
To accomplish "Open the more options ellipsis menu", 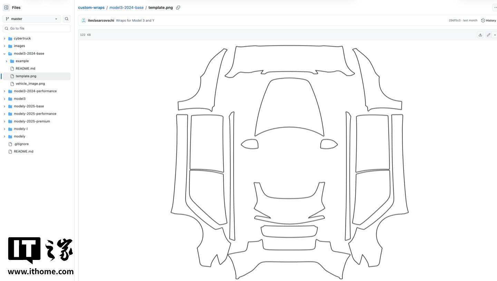I will pos(495,8).
